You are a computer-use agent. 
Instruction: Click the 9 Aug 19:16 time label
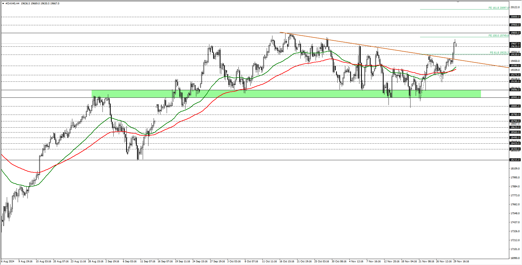[x=26, y=261]
